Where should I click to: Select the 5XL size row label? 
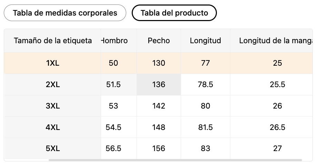53,148
